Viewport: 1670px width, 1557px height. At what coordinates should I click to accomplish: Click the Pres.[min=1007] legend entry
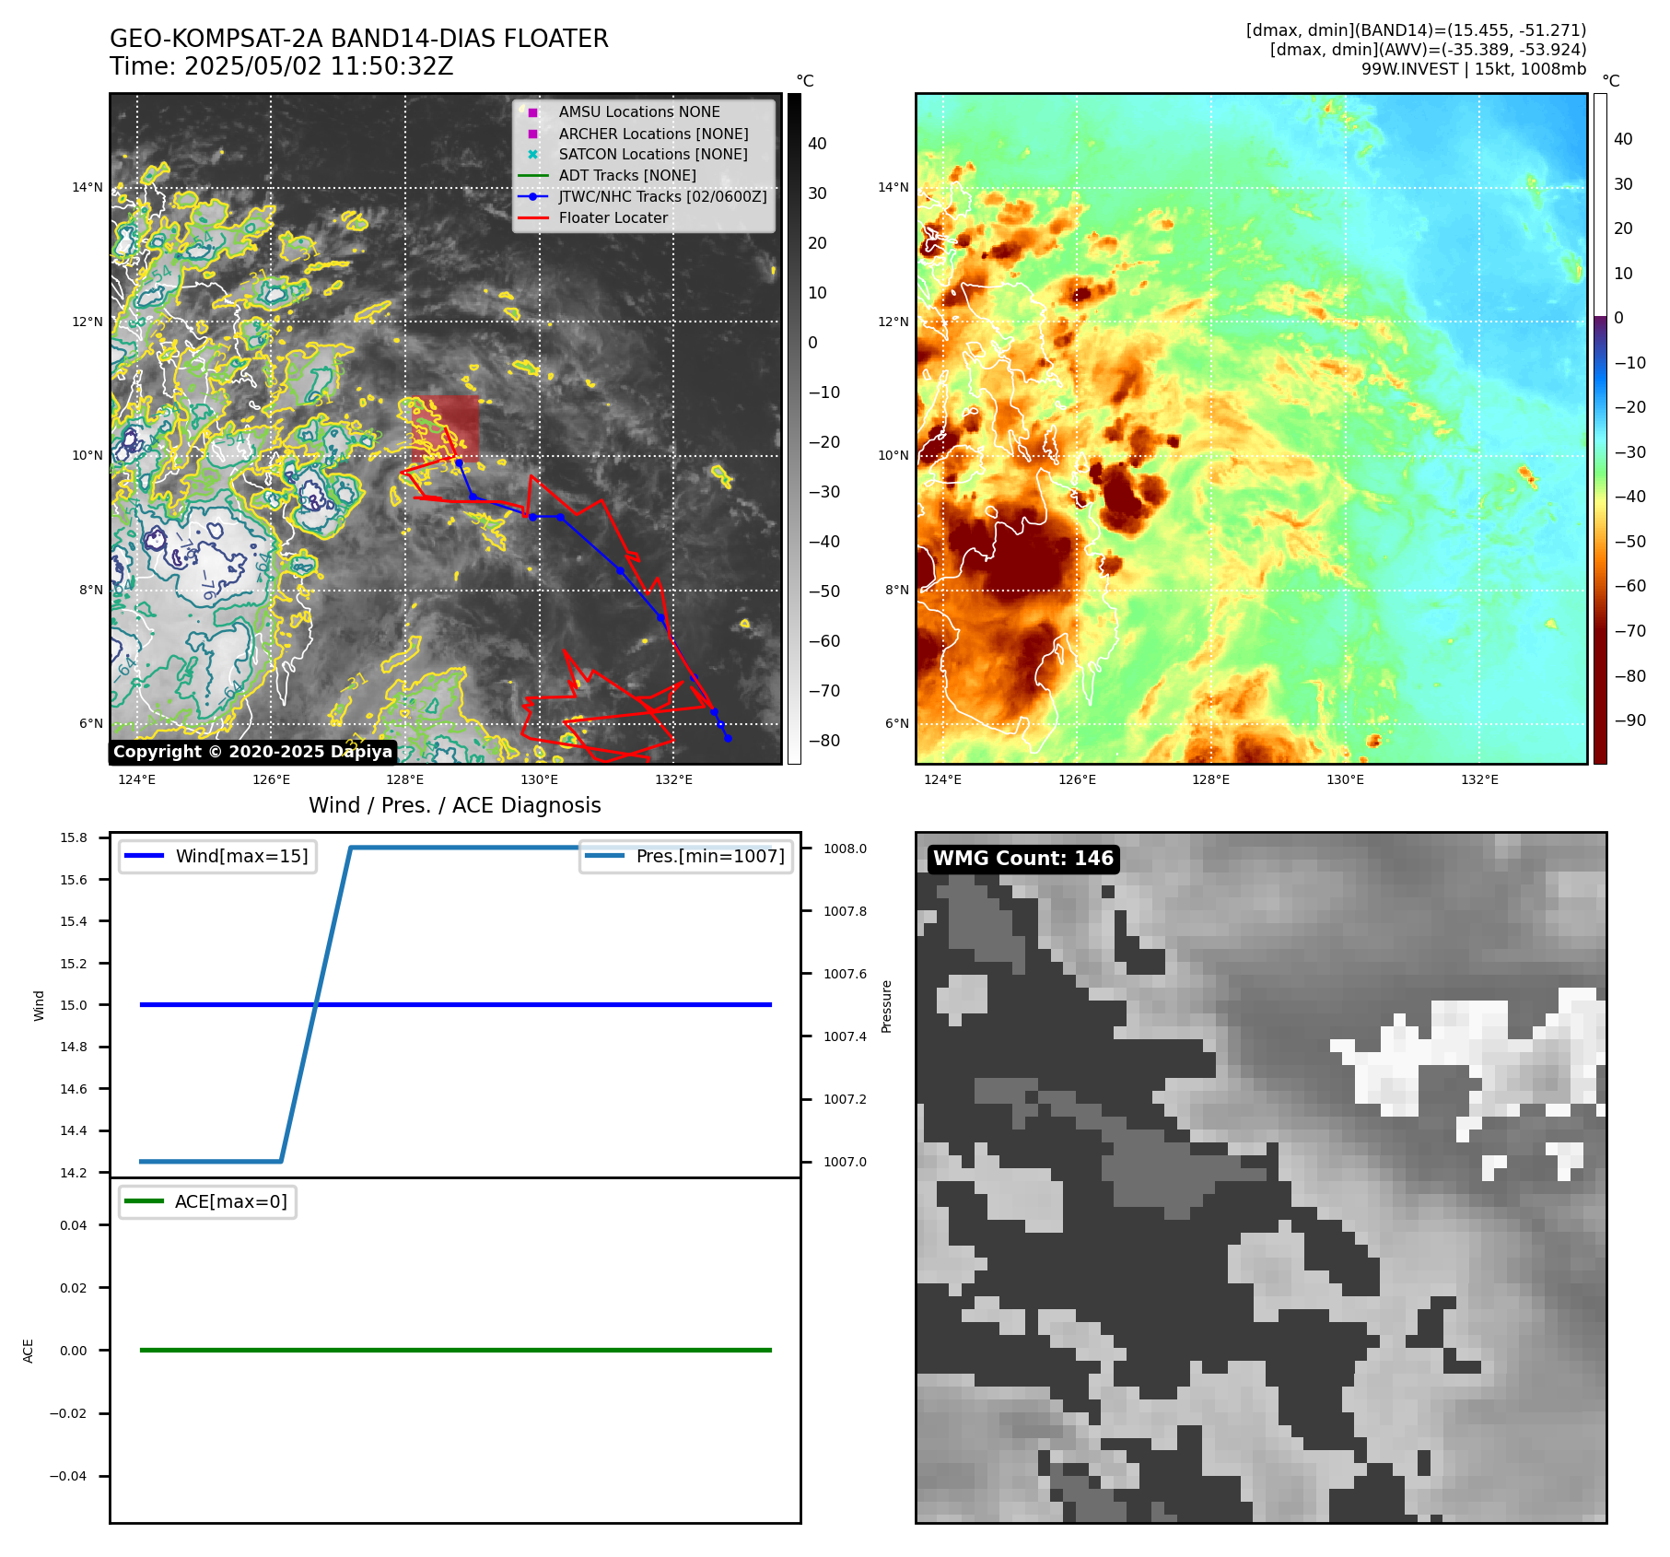point(686,856)
